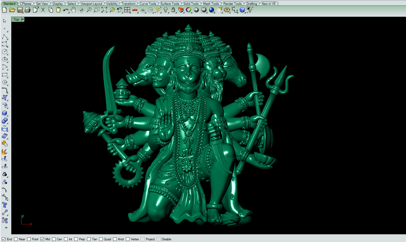
Task: Enable the Near osnap checkbox
Action: click(x=16, y=239)
